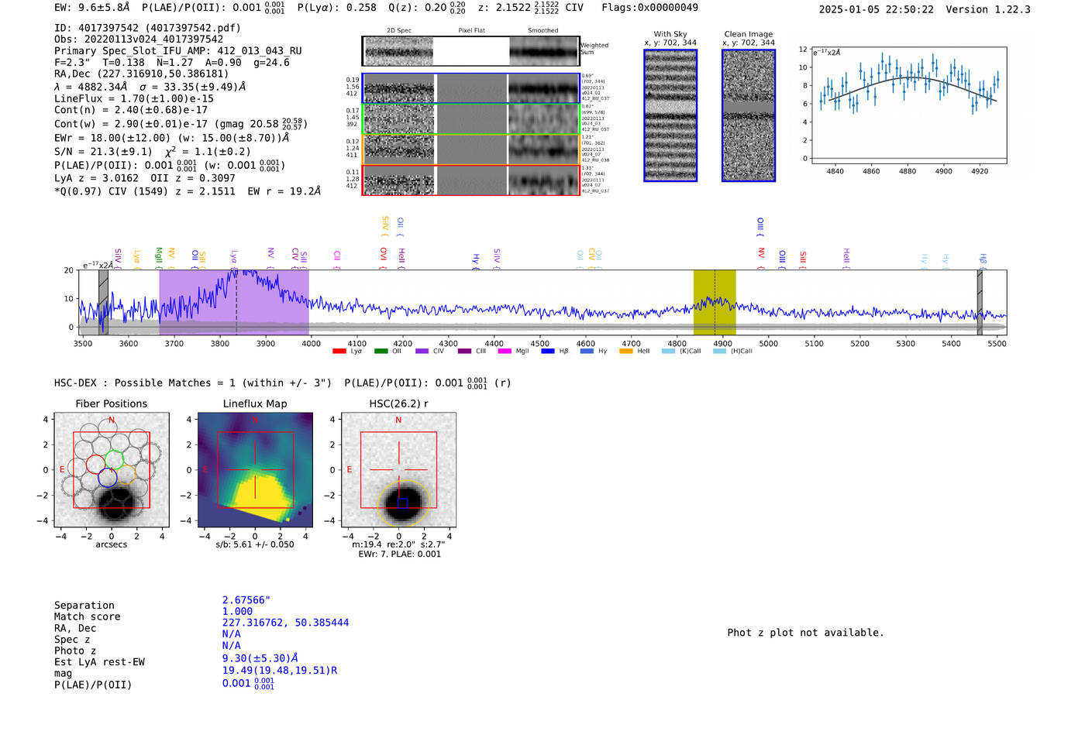Click the "Clean Image" thumbnail
This screenshot has width=1085, height=738.
[749, 115]
